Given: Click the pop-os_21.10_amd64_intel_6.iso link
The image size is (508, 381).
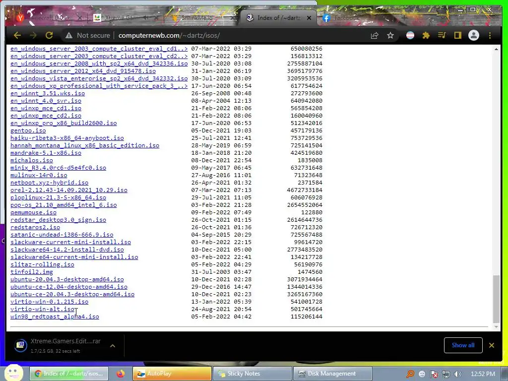Looking at the screenshot, I should tap(63, 205).
